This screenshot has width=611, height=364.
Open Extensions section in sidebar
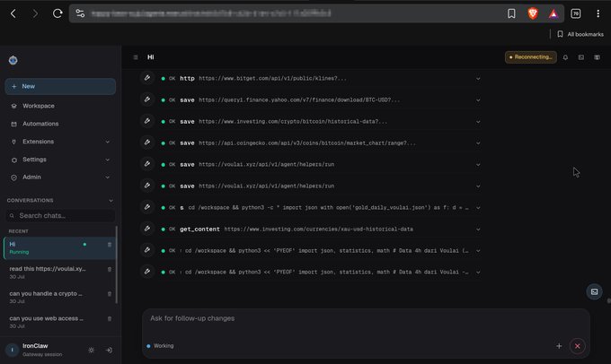60,142
